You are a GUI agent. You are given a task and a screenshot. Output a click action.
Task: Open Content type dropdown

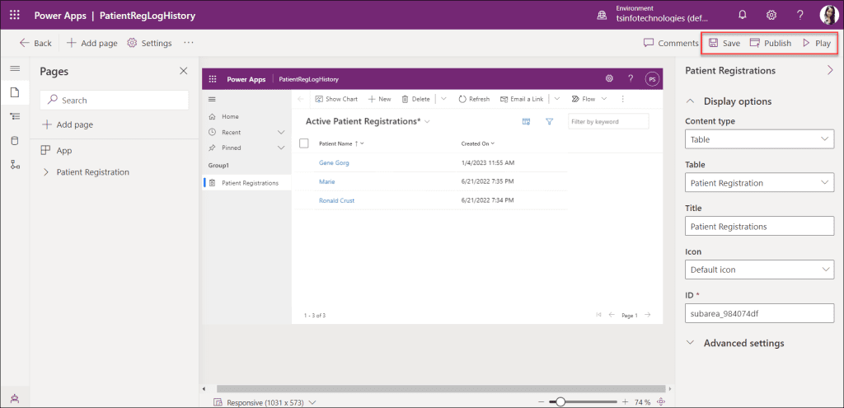[x=759, y=138]
